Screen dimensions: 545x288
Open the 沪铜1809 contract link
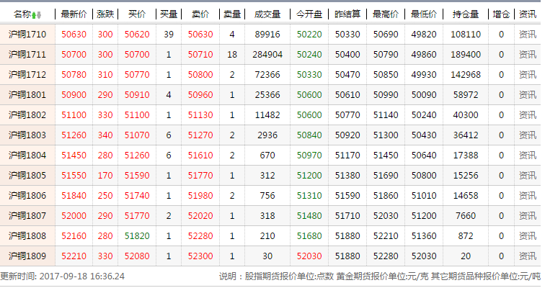27,256
